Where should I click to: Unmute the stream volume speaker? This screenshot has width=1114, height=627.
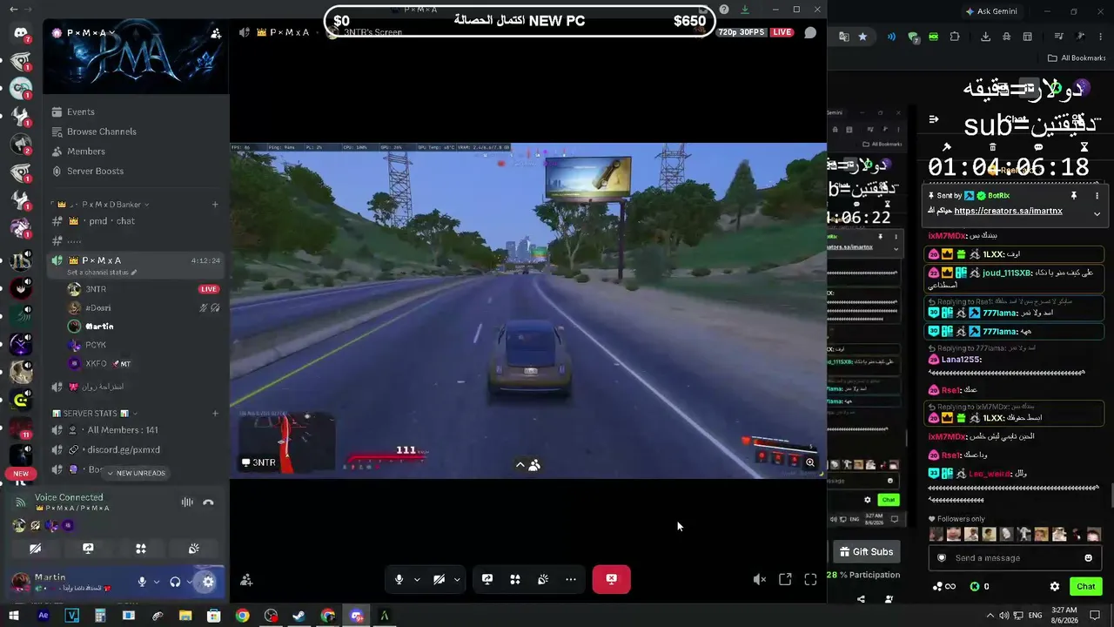[x=760, y=580]
